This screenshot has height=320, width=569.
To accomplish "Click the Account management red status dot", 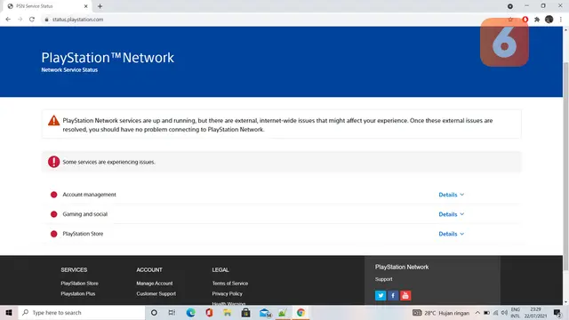I will tap(53, 195).
